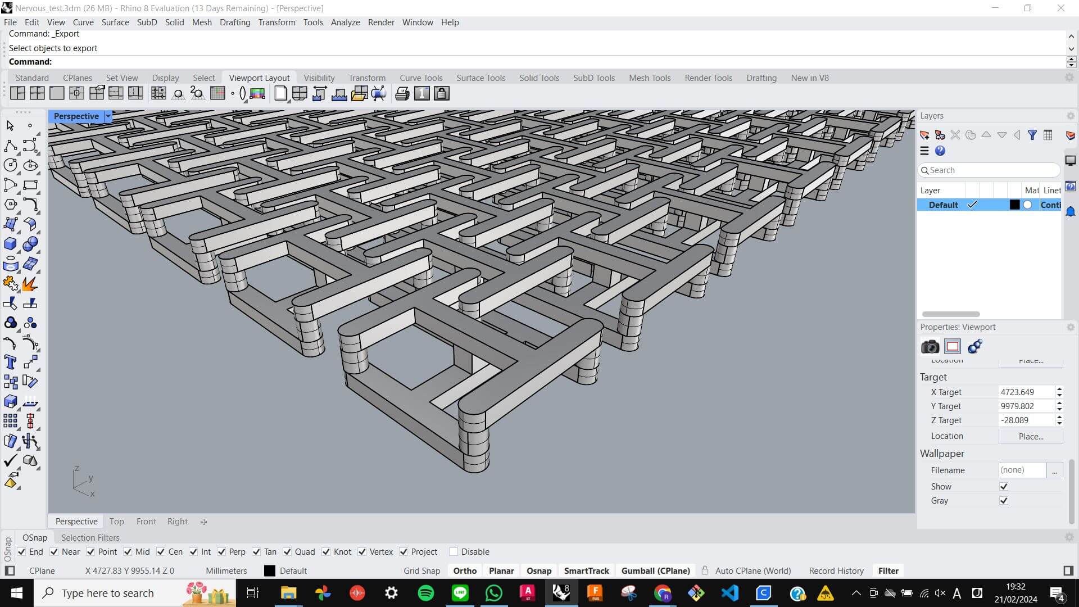Image resolution: width=1079 pixels, height=607 pixels.
Task: Select the Polygon tool
Action: (10, 205)
